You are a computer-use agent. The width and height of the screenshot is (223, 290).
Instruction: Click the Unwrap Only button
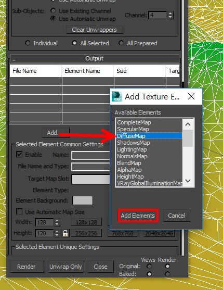66,267
